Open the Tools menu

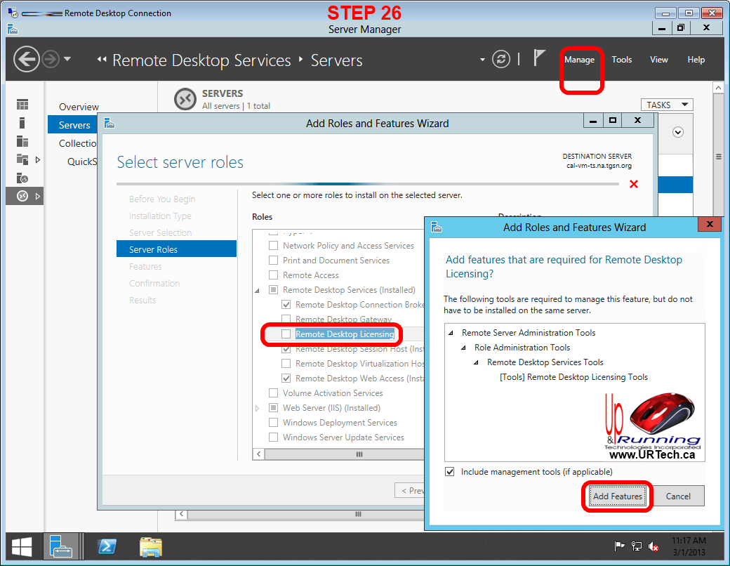(x=621, y=60)
